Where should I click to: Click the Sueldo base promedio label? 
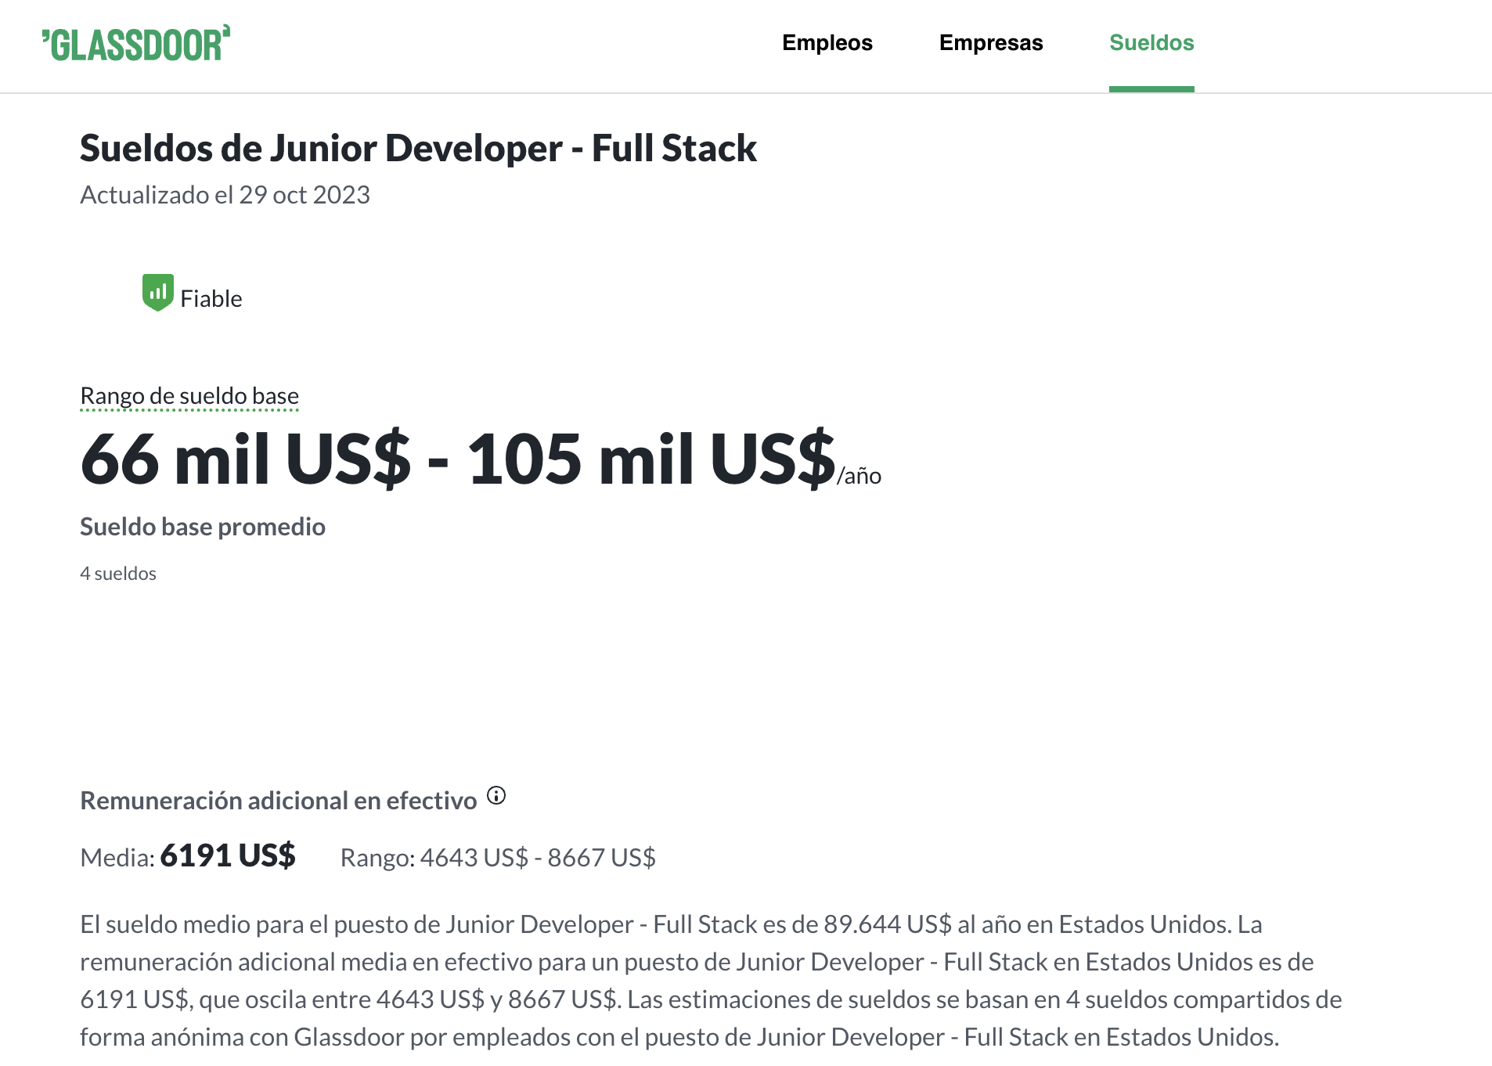[x=203, y=527]
